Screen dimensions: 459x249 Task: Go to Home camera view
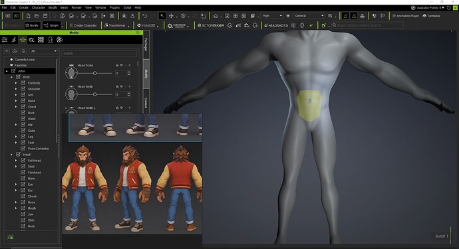[216, 16]
